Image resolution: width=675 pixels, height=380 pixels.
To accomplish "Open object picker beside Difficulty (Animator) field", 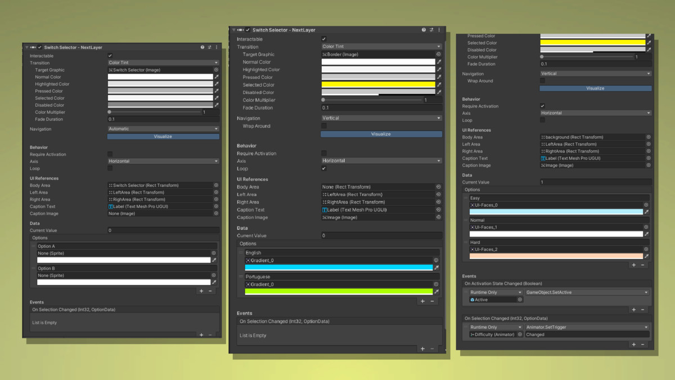I will coord(520,334).
